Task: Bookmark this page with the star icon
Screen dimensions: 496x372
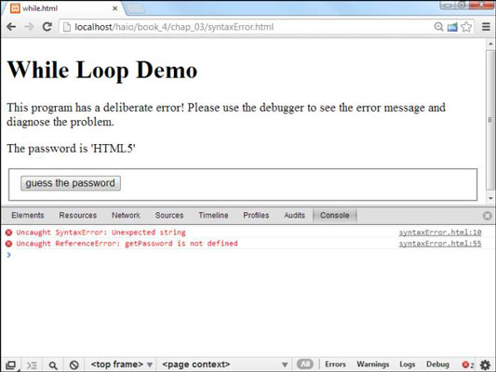Action: pos(466,27)
